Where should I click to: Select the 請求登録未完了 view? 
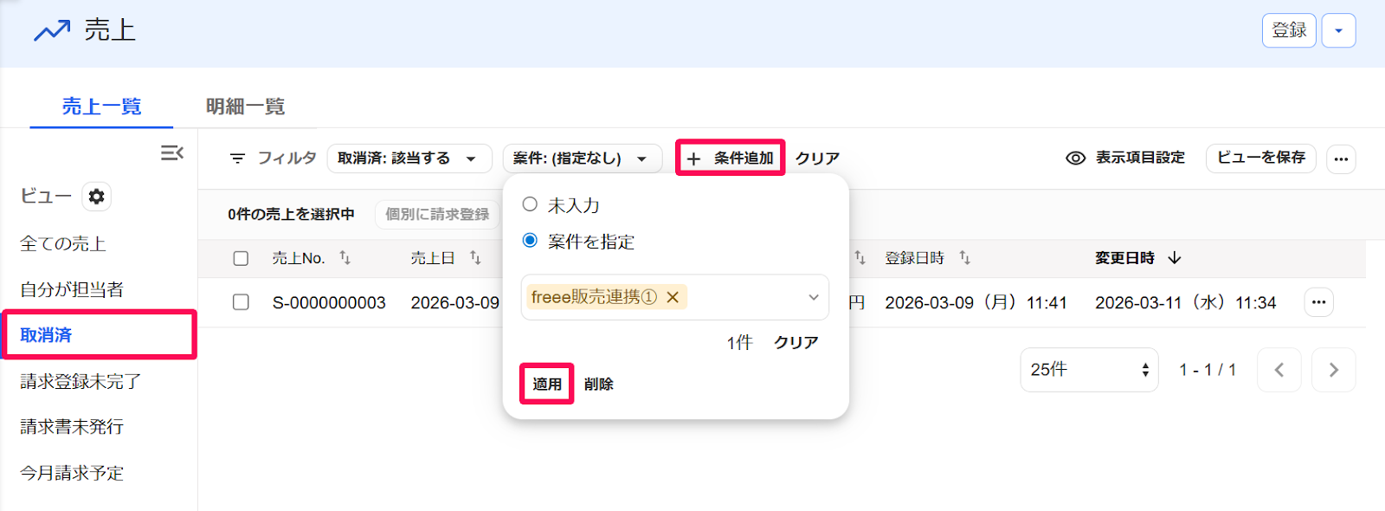coord(81,381)
